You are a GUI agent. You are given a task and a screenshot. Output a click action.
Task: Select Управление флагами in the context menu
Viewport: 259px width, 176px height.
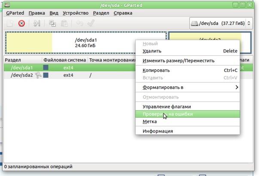[x=188, y=106]
